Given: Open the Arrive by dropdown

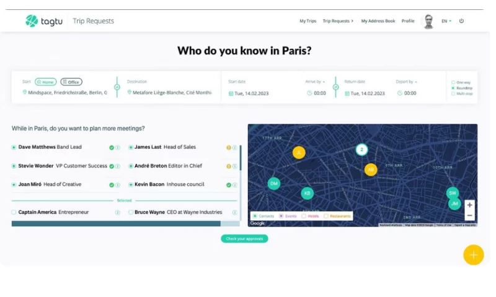Looking at the screenshot, I should pyautogui.click(x=314, y=82).
